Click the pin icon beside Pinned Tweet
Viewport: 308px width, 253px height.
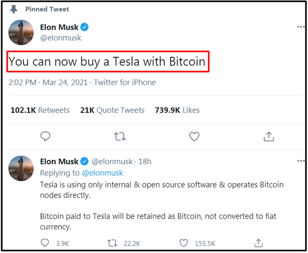pos(13,9)
